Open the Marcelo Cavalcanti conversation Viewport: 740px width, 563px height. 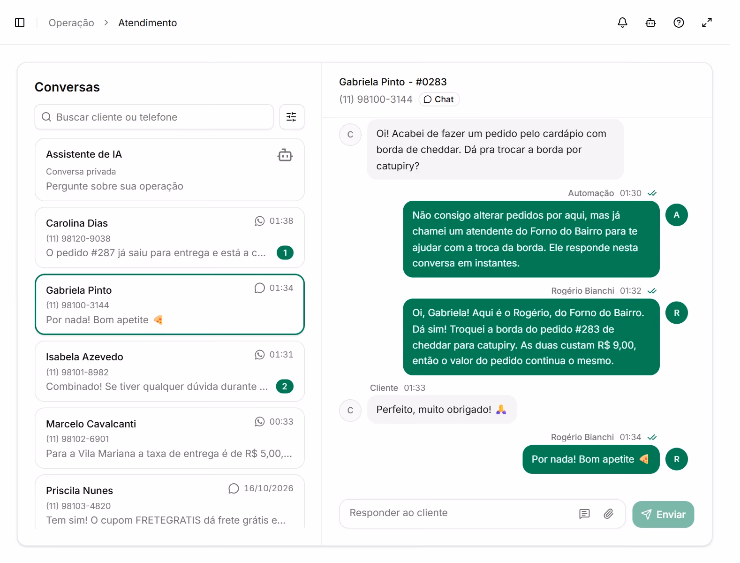(x=170, y=438)
